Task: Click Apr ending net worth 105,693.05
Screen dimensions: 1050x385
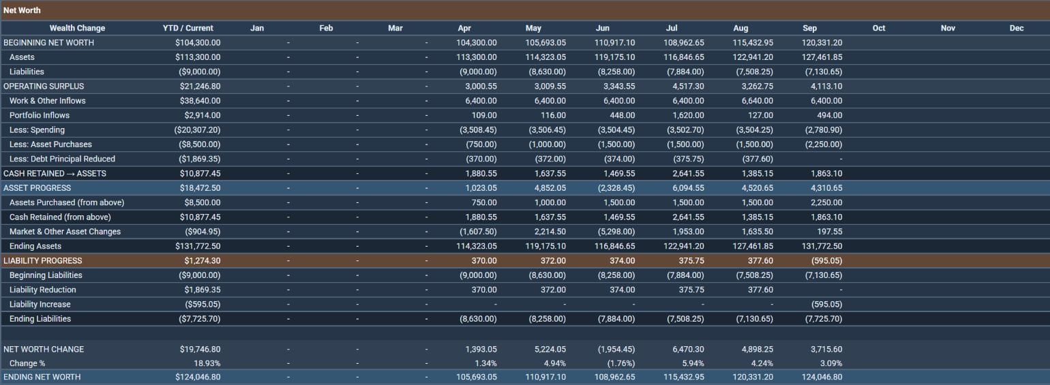Action: [477, 377]
